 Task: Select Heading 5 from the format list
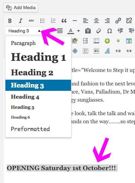coord(38,107)
